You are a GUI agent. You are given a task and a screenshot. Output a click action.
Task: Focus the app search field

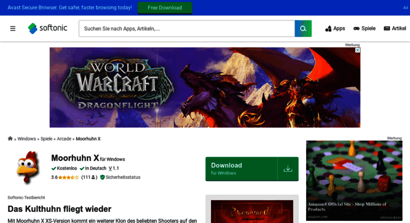click(x=187, y=28)
